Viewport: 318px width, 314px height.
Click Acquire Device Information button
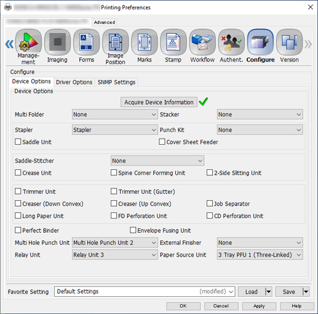coord(159,102)
